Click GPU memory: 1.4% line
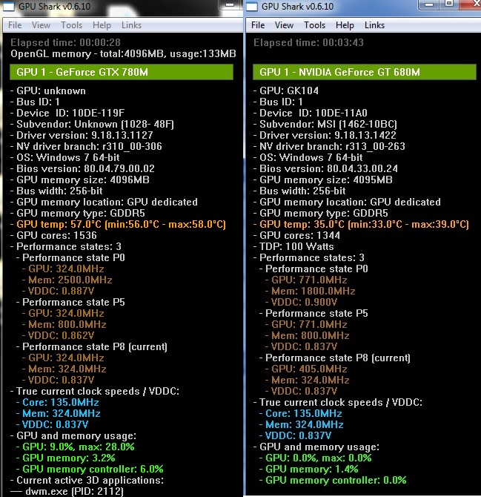 [x=309, y=469]
